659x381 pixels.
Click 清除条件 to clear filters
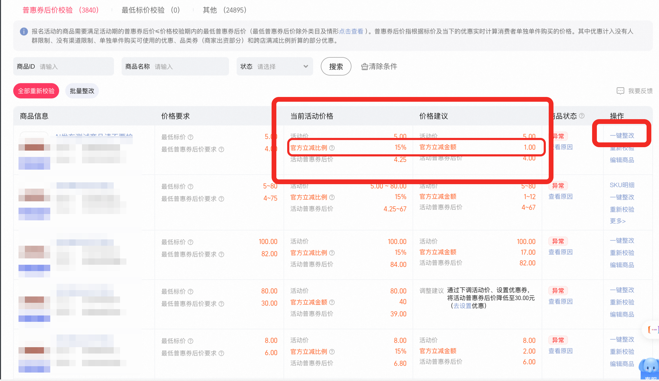(379, 66)
